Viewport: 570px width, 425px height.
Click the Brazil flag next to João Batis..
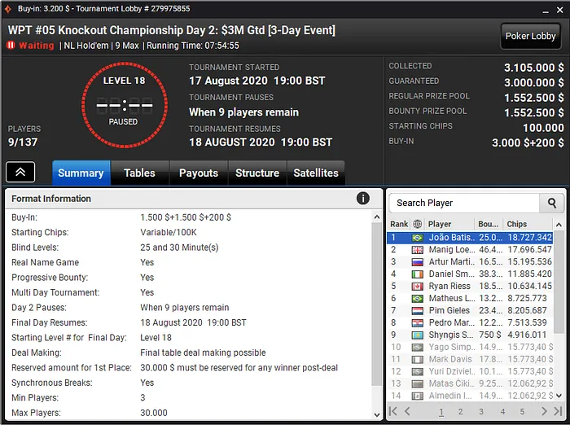[417, 238]
